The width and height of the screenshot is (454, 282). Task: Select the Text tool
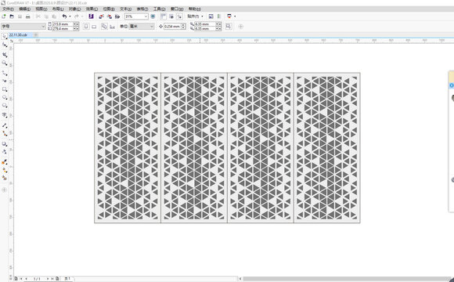pos(5,115)
